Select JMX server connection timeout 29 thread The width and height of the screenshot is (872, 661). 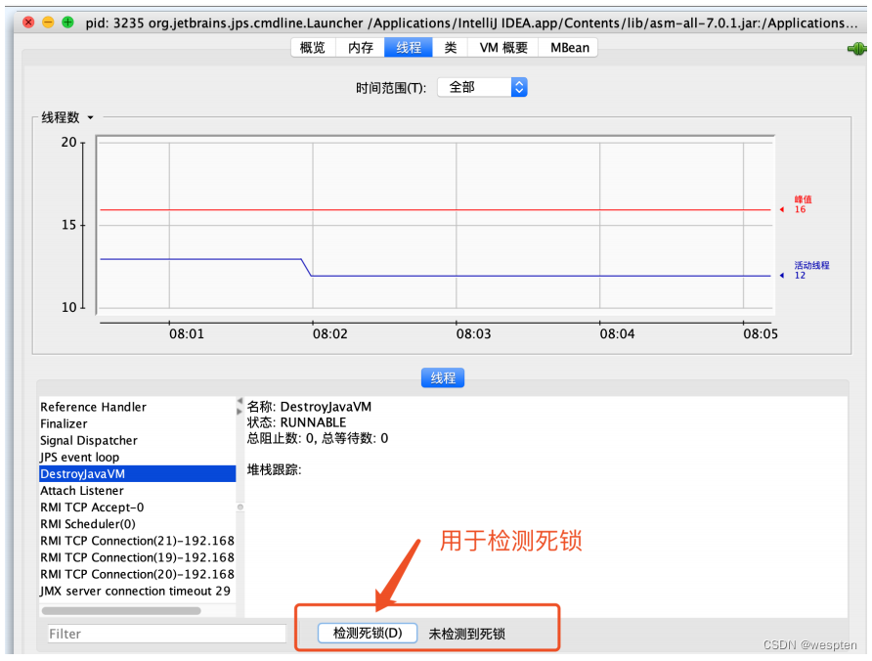point(138,591)
